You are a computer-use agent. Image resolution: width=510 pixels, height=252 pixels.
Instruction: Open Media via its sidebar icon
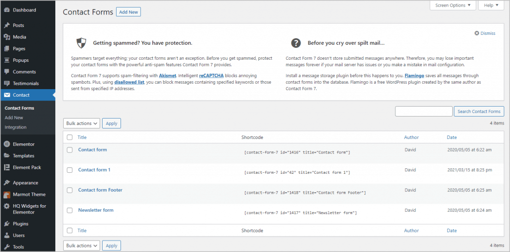(7, 37)
